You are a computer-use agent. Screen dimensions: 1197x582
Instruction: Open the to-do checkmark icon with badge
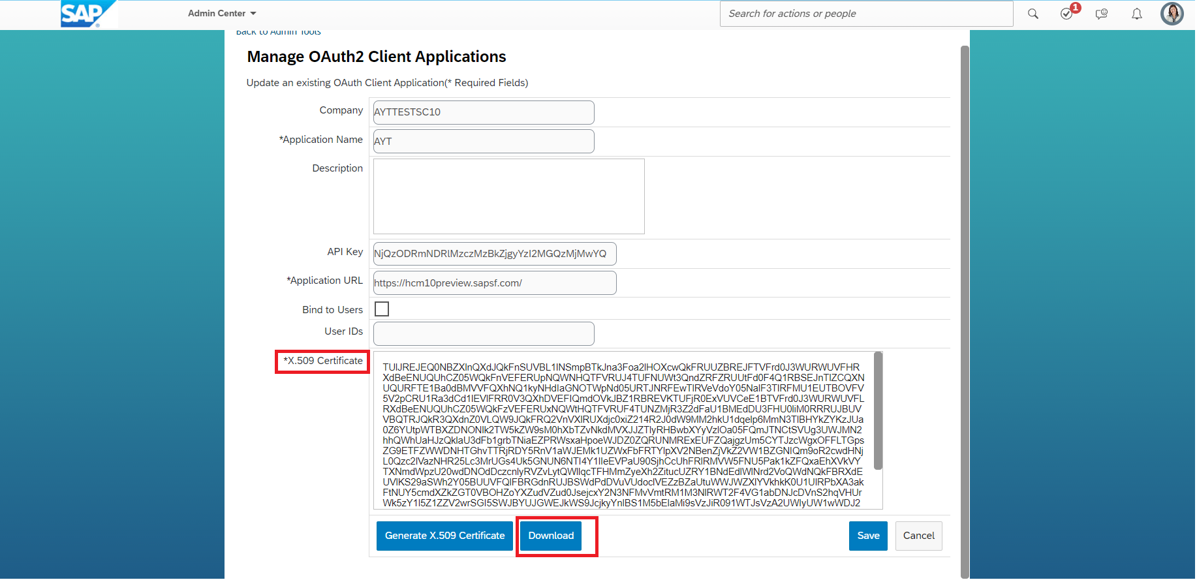(1068, 13)
